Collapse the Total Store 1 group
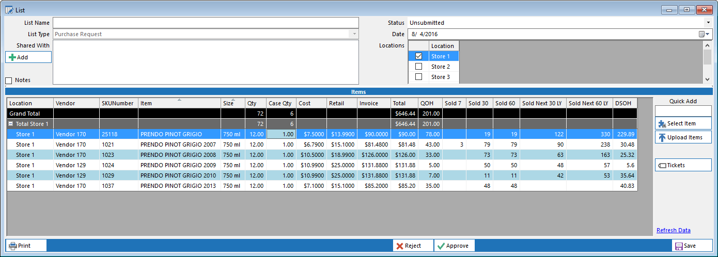The height and width of the screenshot is (257, 718). 11,124
